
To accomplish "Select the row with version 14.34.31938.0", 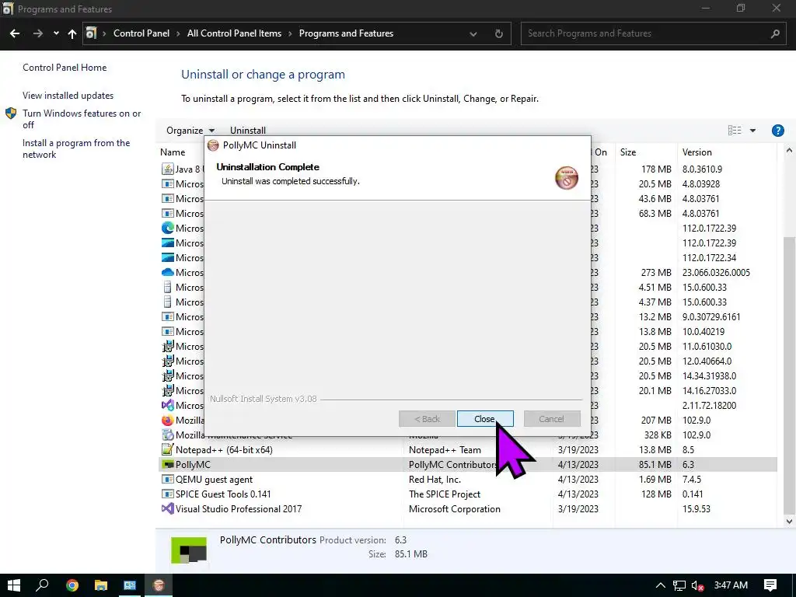I will 468,376.
